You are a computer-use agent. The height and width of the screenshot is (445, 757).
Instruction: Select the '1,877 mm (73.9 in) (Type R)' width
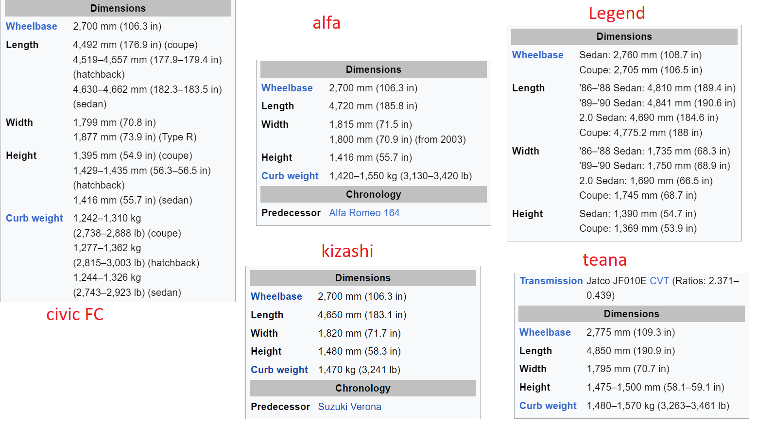135,137
